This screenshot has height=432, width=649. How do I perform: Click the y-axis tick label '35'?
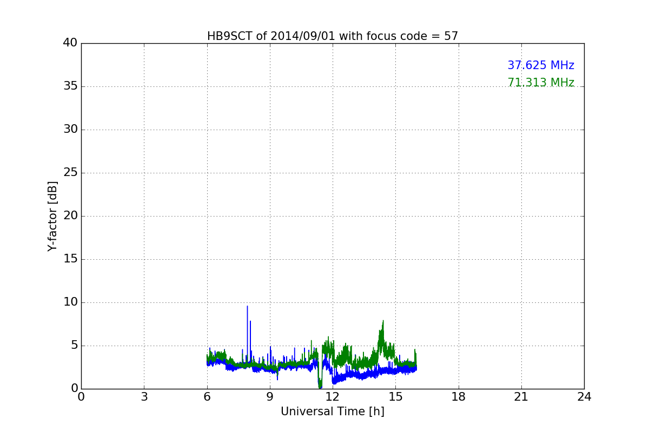coord(70,86)
